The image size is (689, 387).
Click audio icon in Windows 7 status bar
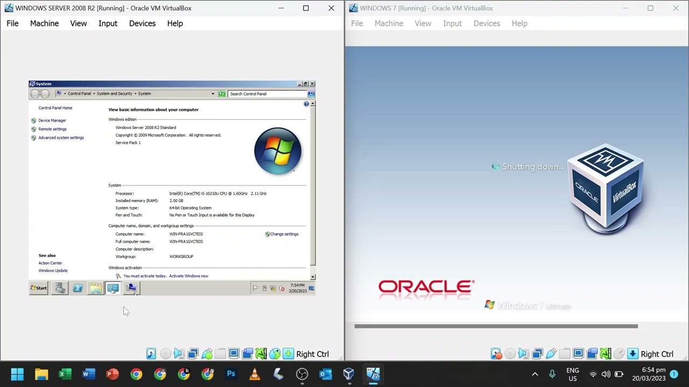pyautogui.click(x=523, y=354)
